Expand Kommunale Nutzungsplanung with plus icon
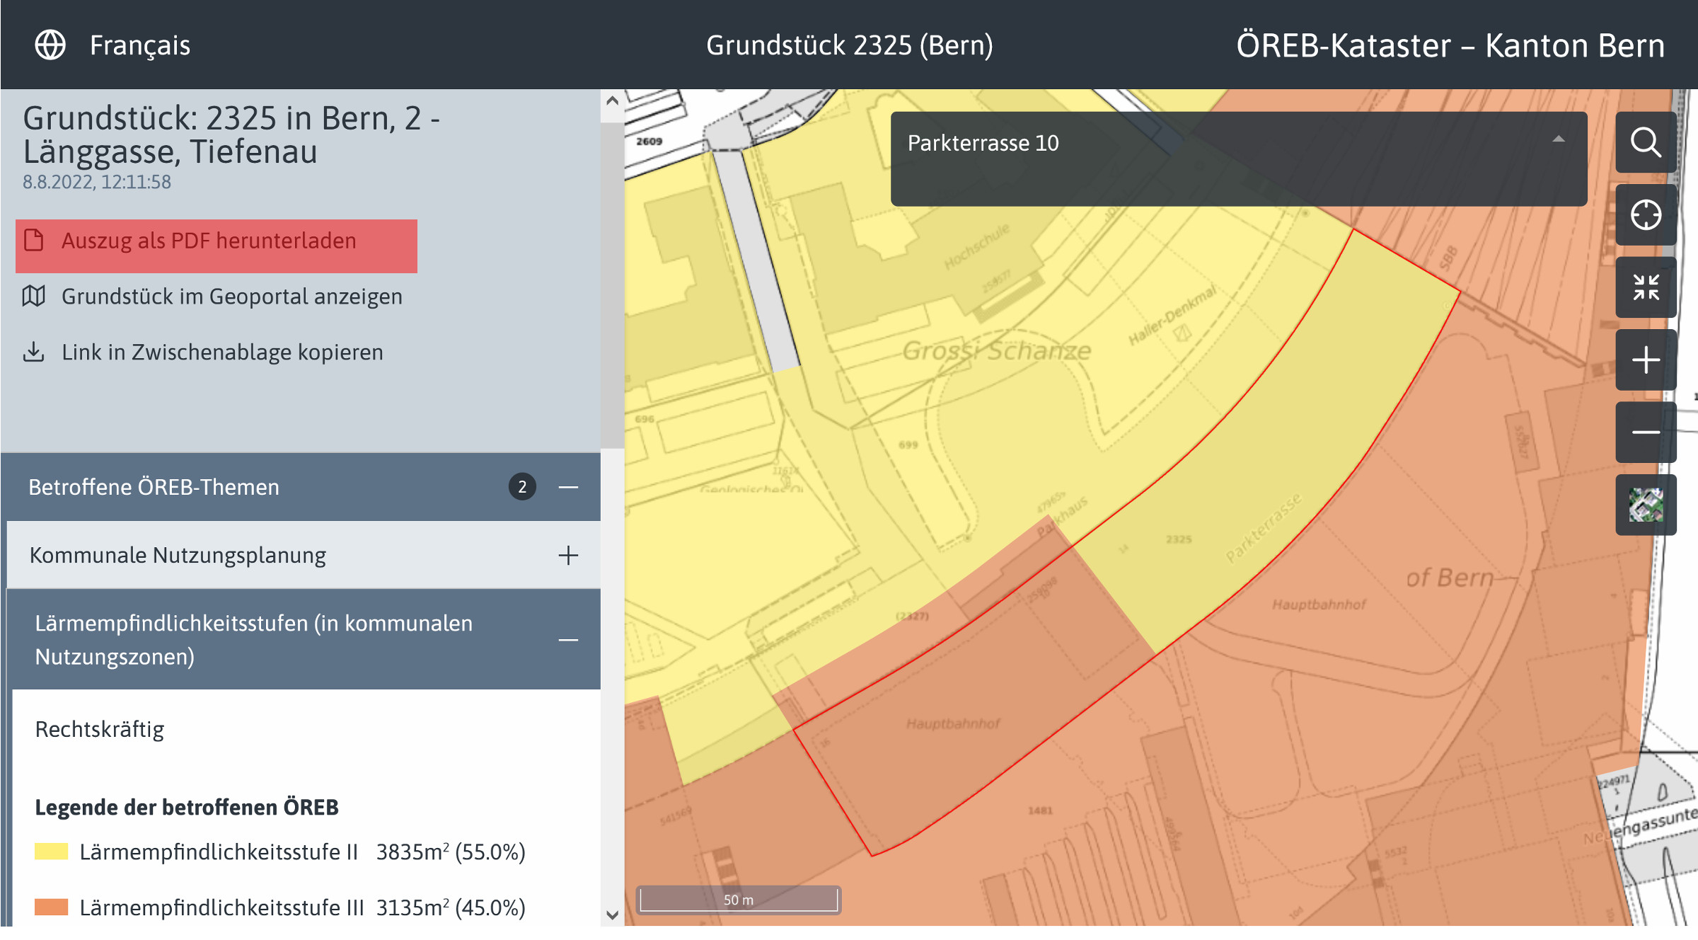 (568, 556)
